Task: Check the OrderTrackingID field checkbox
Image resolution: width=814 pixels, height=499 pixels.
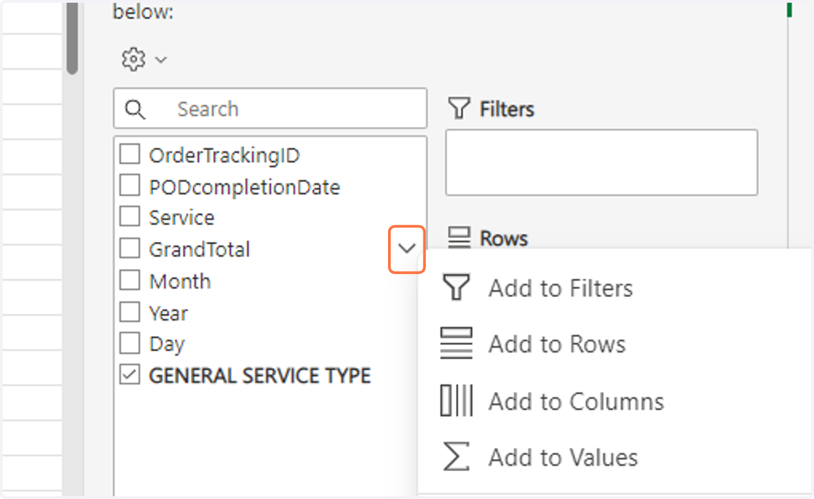Action: 129,155
